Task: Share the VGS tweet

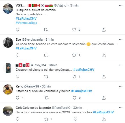Action: pos(104,30)
